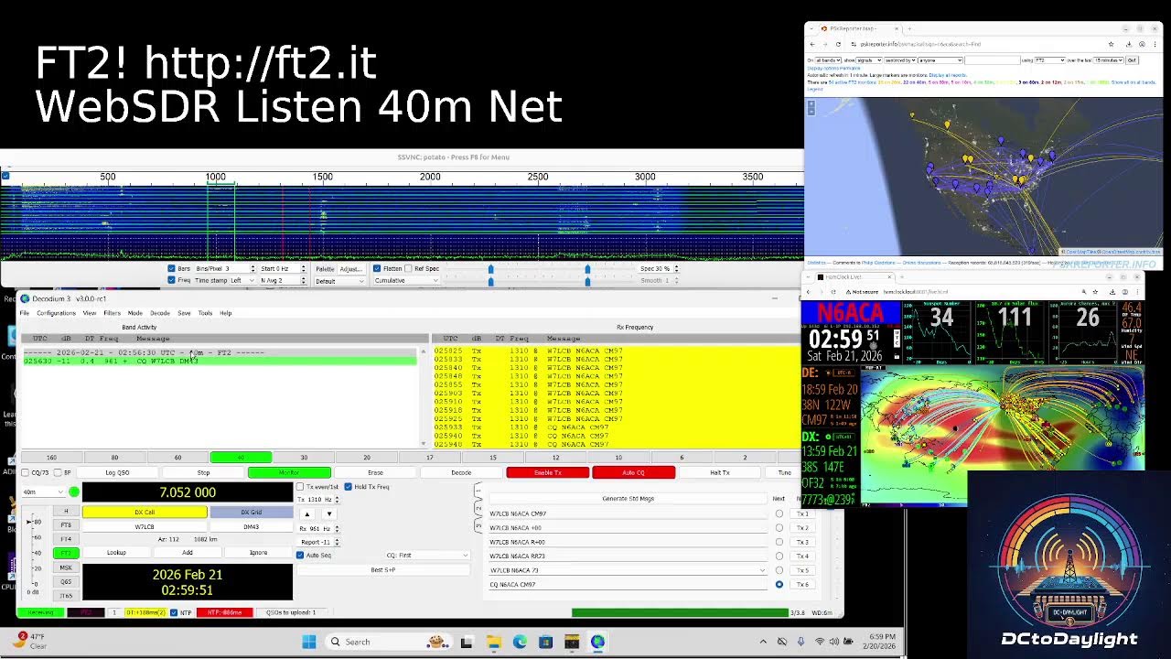The height and width of the screenshot is (659, 1171).
Task: Open the CQ: First dropdown
Action: click(427, 556)
